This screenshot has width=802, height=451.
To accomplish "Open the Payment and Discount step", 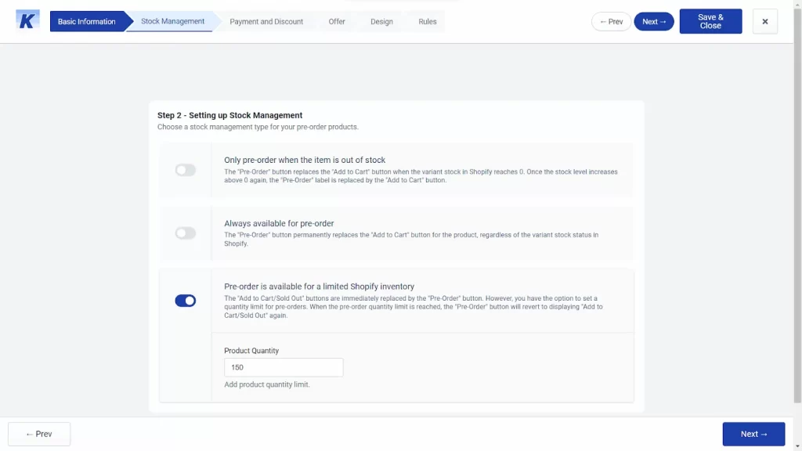I will tap(266, 21).
